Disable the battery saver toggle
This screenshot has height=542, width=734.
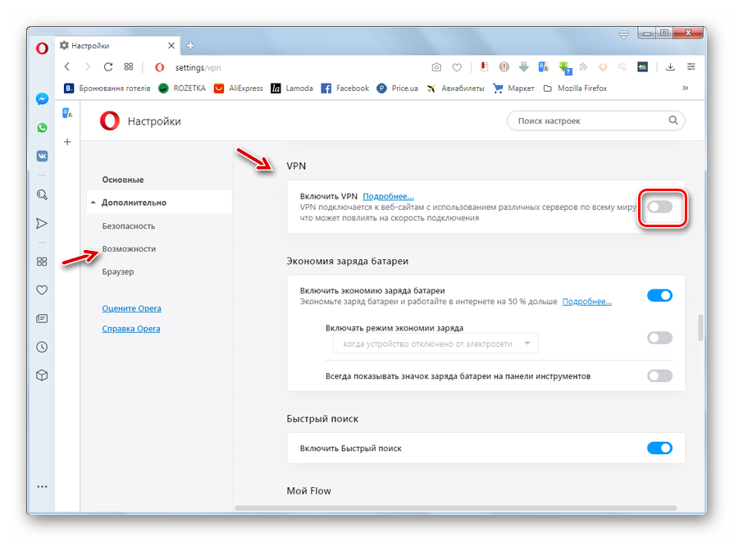coord(660,295)
